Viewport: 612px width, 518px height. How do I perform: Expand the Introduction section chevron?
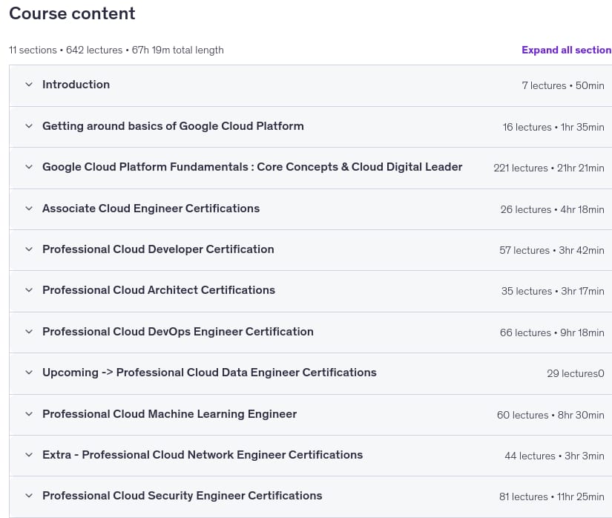(29, 85)
